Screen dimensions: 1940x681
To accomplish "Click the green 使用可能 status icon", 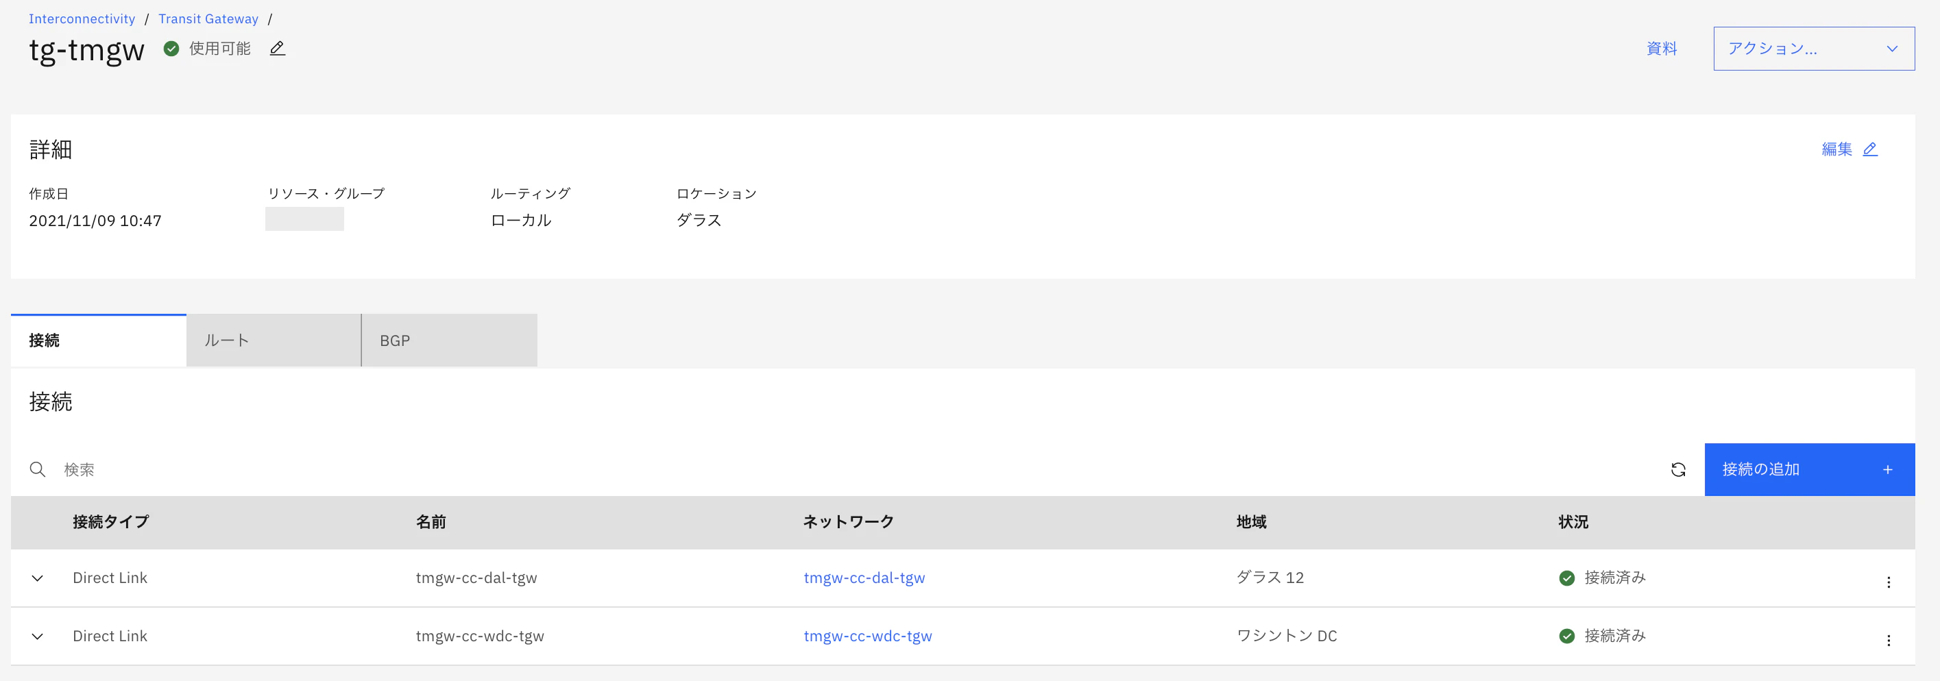I will coord(171,48).
